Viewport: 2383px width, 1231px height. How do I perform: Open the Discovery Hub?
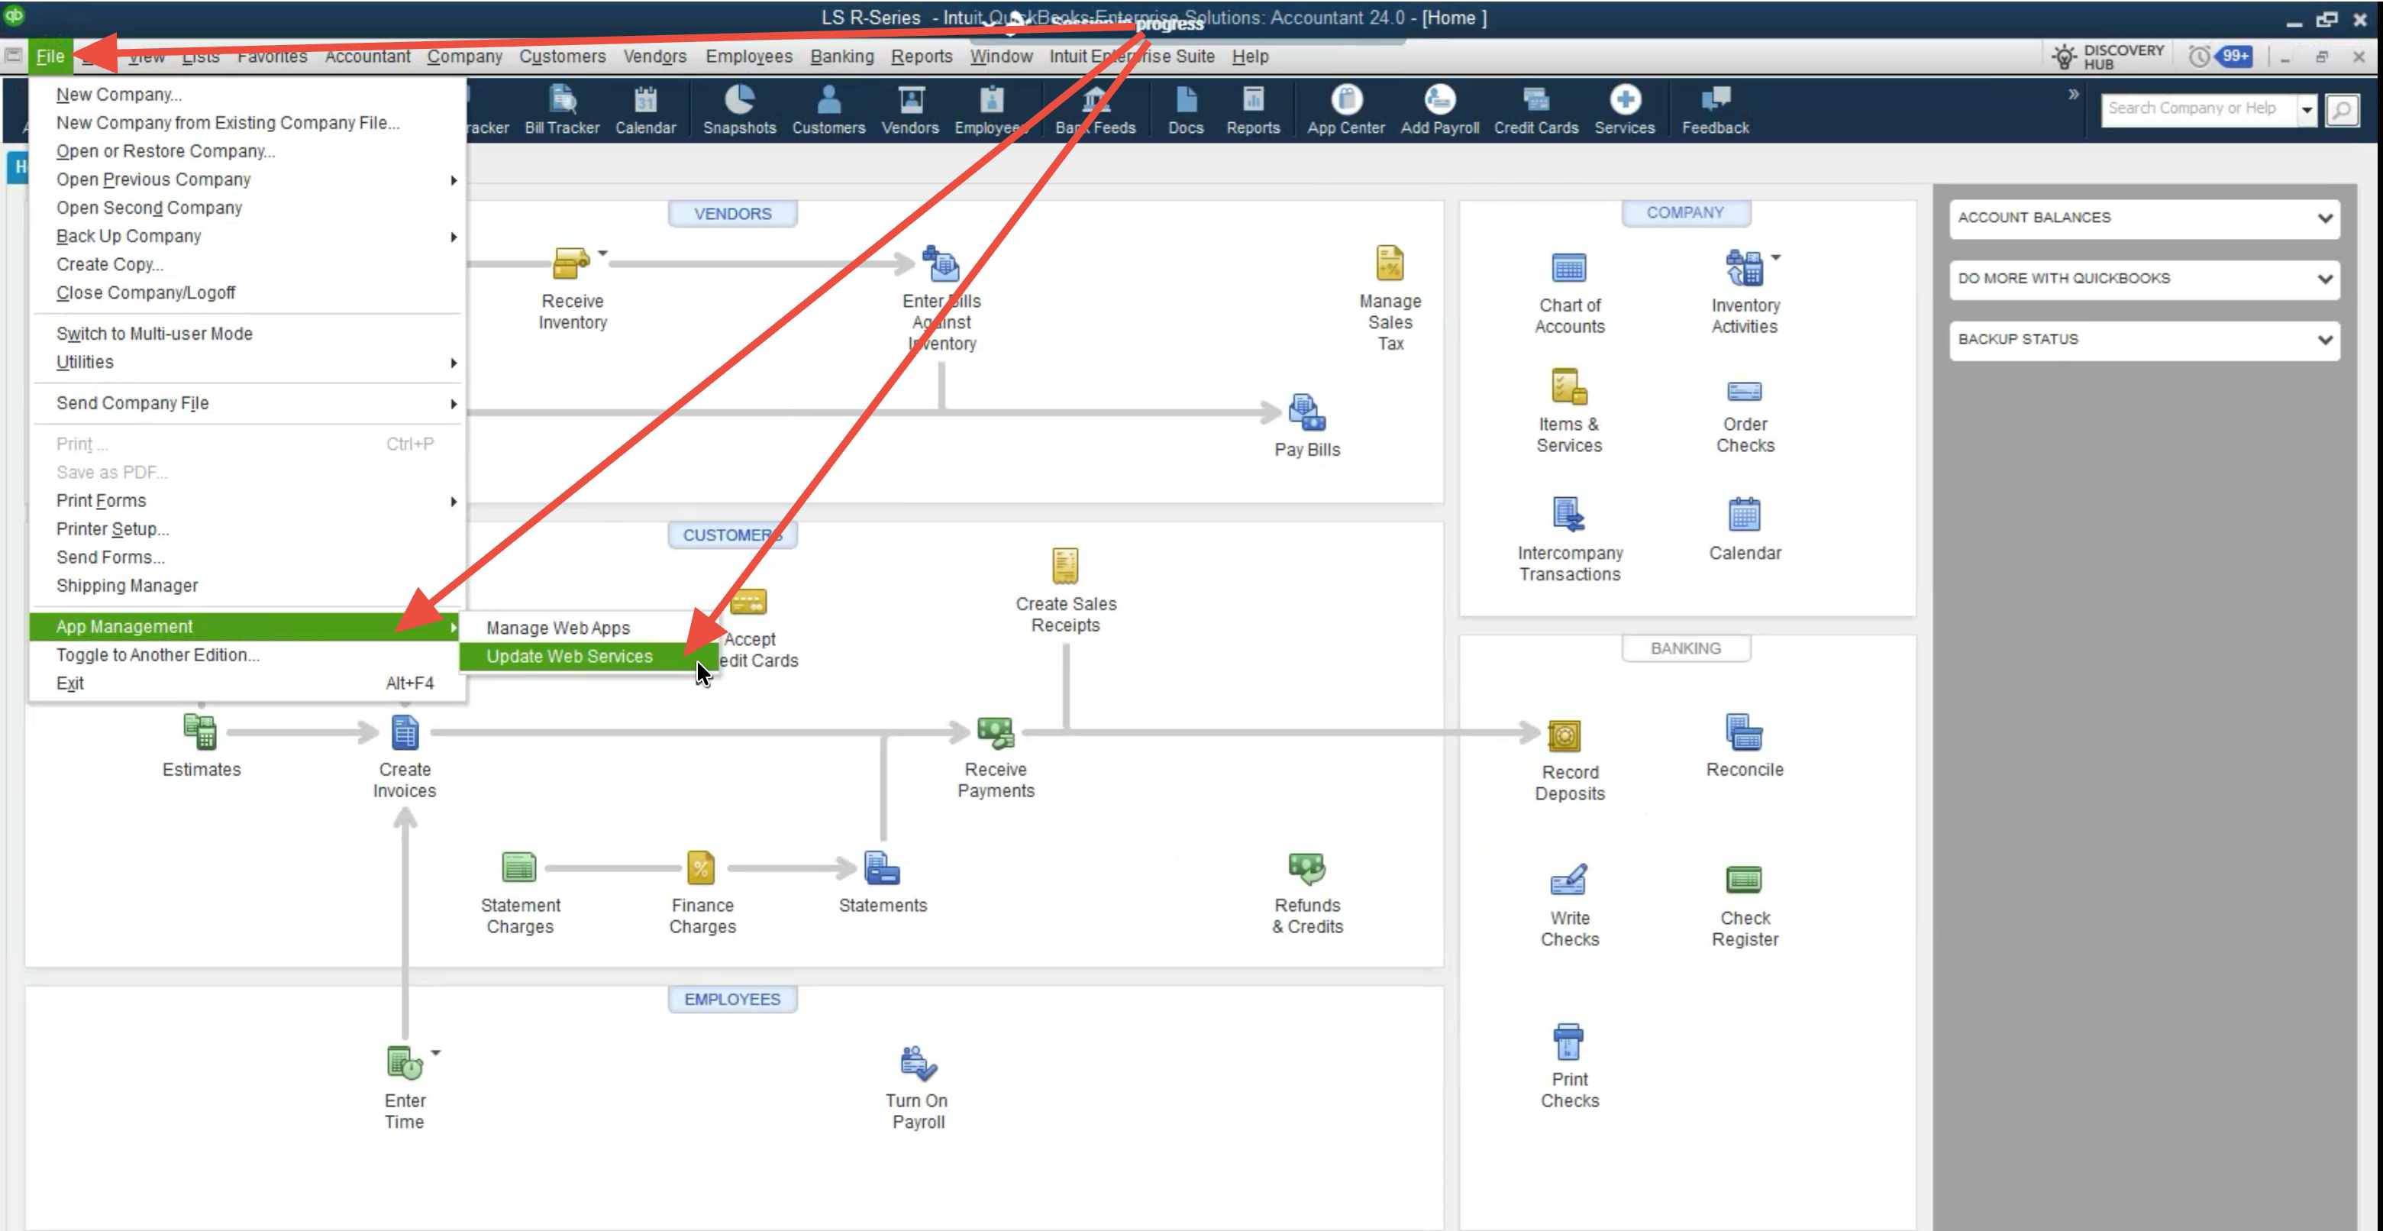(x=2107, y=57)
